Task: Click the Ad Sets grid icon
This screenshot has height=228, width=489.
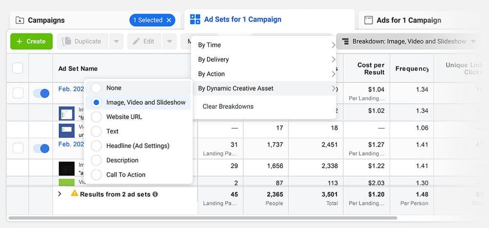Action: click(195, 20)
